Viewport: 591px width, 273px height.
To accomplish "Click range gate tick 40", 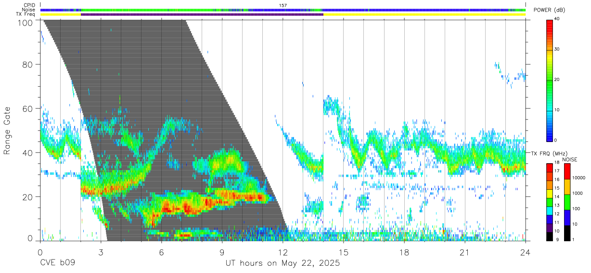I will pos(28,153).
